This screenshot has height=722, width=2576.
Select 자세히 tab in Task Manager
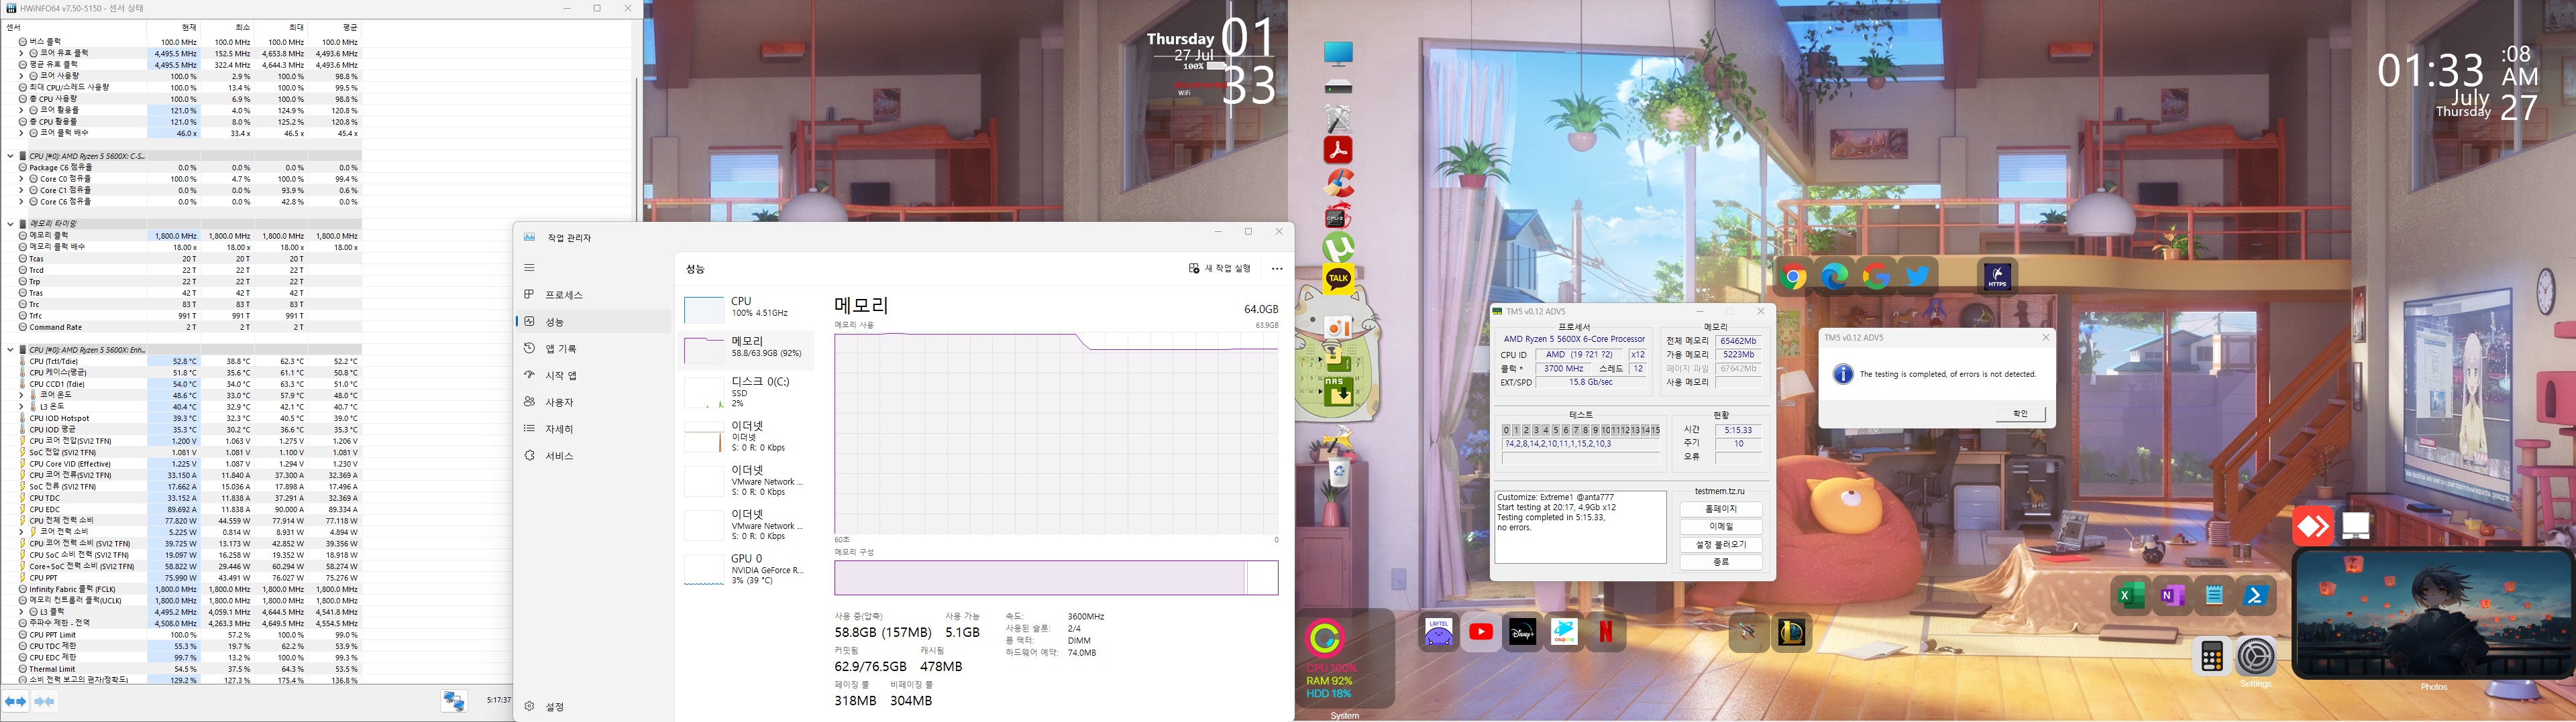tap(594, 429)
